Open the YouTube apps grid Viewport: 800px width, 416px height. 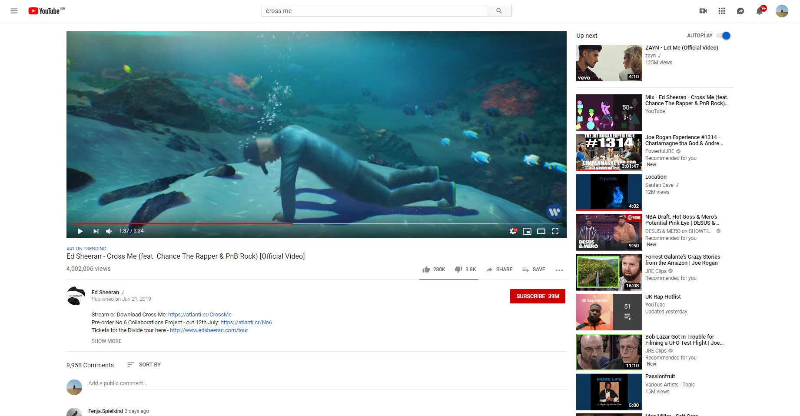722,11
